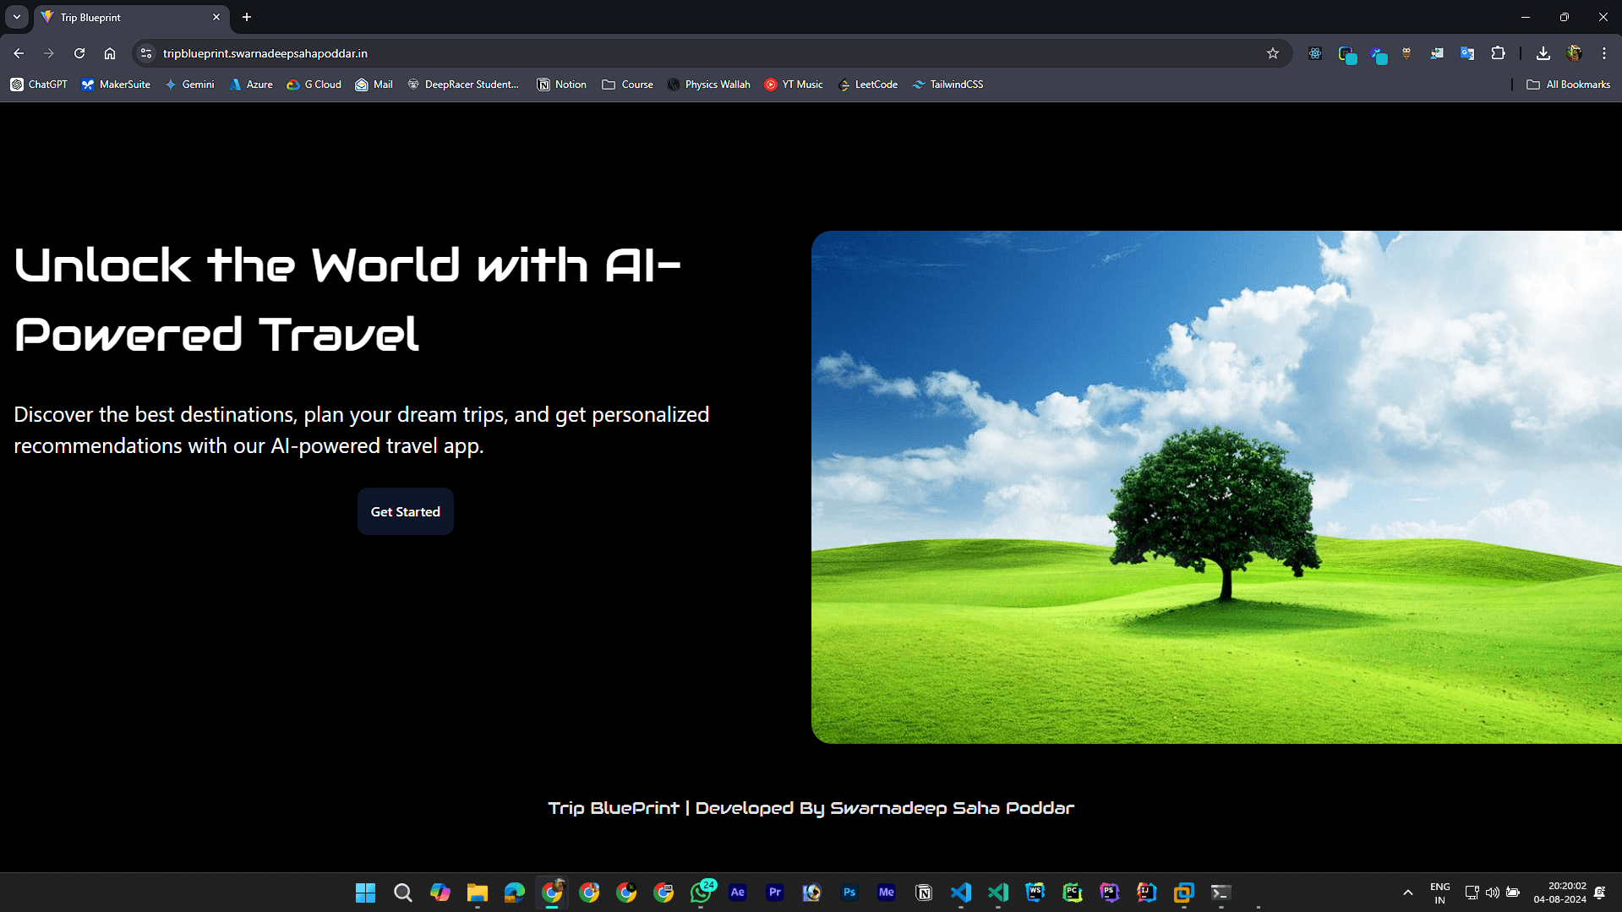Image resolution: width=1622 pixels, height=912 pixels.
Task: Open the Notion bookmark in the bookmarks bar
Action: pyautogui.click(x=561, y=85)
